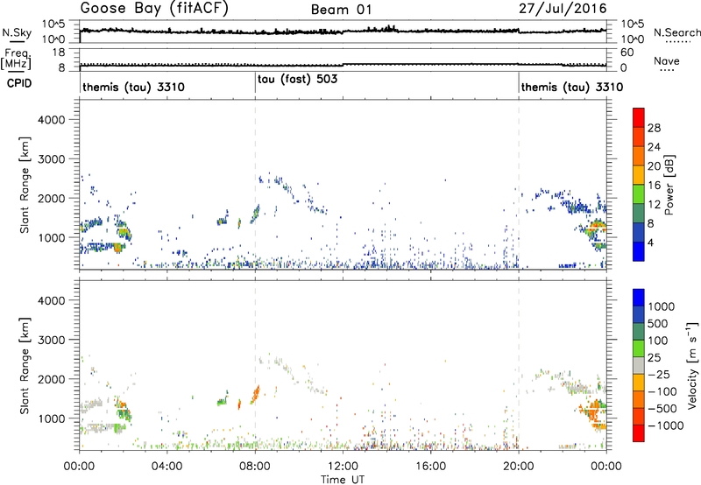The height and width of the screenshot is (485, 701).
Task: Click the '08:00' time axis label
Action: 255,467
